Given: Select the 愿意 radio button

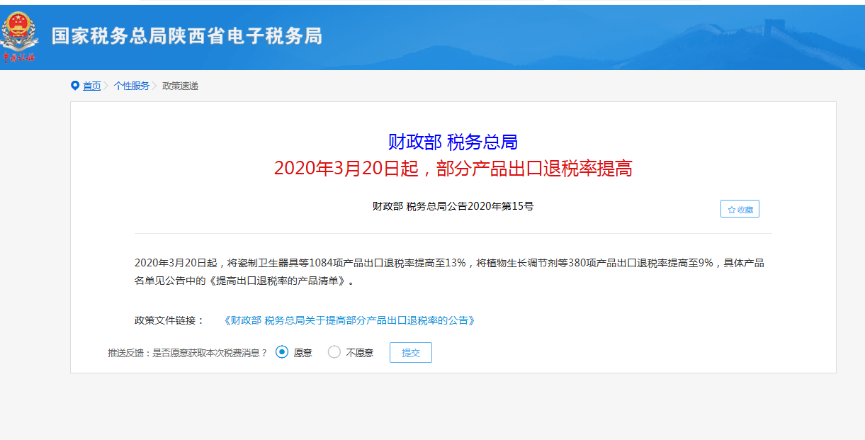Looking at the screenshot, I should [282, 351].
